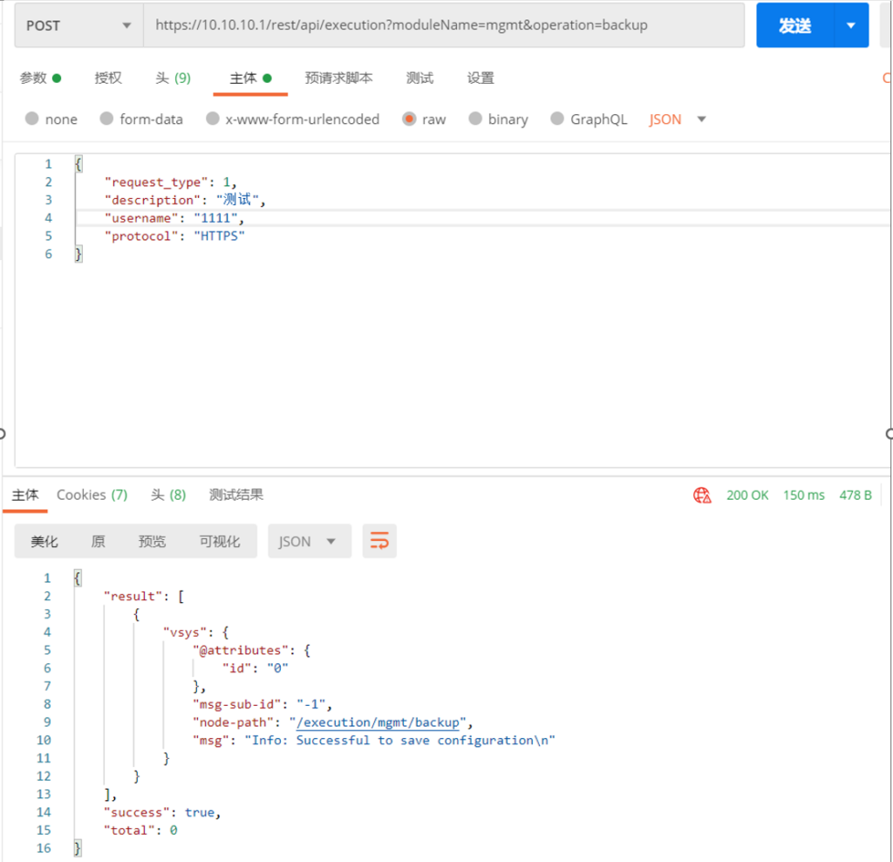Select the 原 raw view button
The image size is (893, 862).
(x=98, y=541)
